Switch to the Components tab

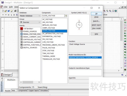coord(23,91)
